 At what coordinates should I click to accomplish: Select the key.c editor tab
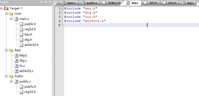click(132, 3)
